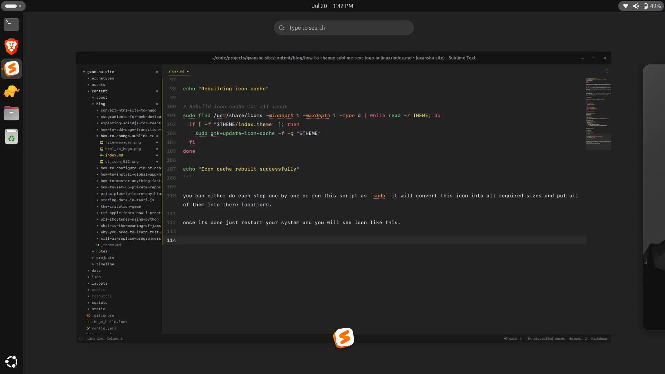Click the volume icon in the top bar
Screen dimensions: 665x374
click(636, 6)
